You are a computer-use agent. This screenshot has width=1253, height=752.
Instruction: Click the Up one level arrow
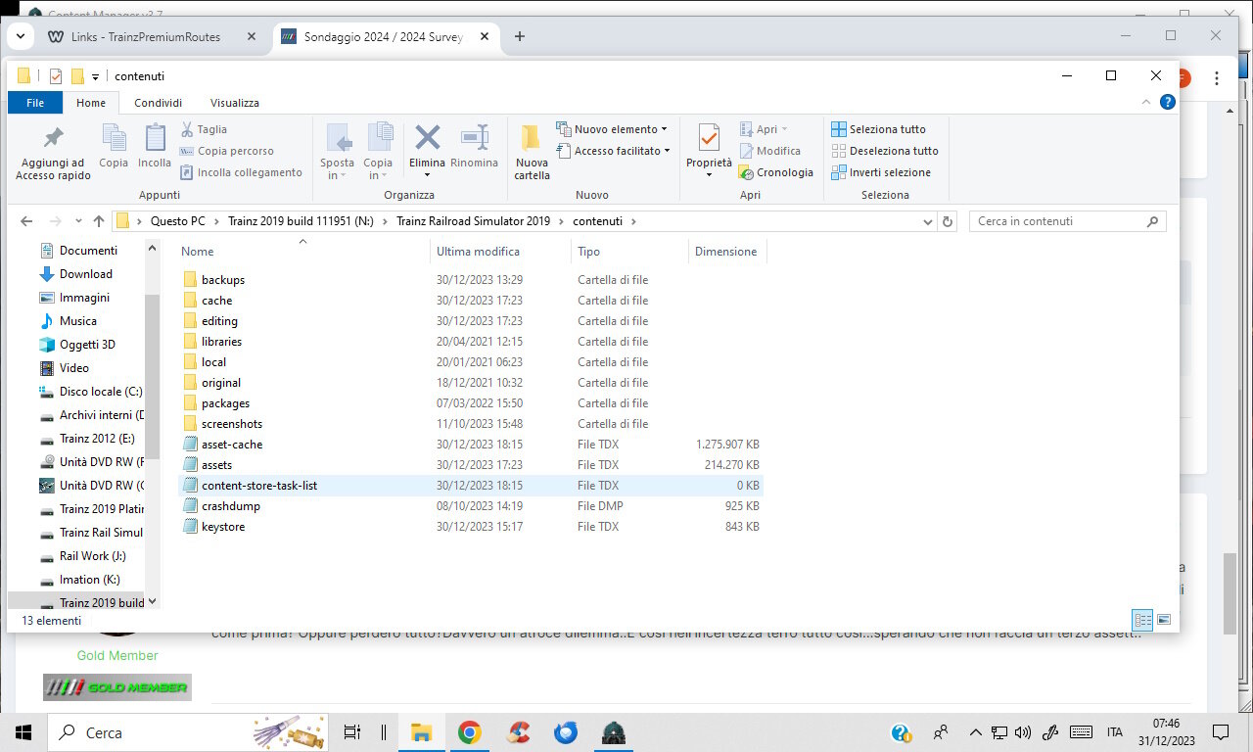pyautogui.click(x=99, y=221)
